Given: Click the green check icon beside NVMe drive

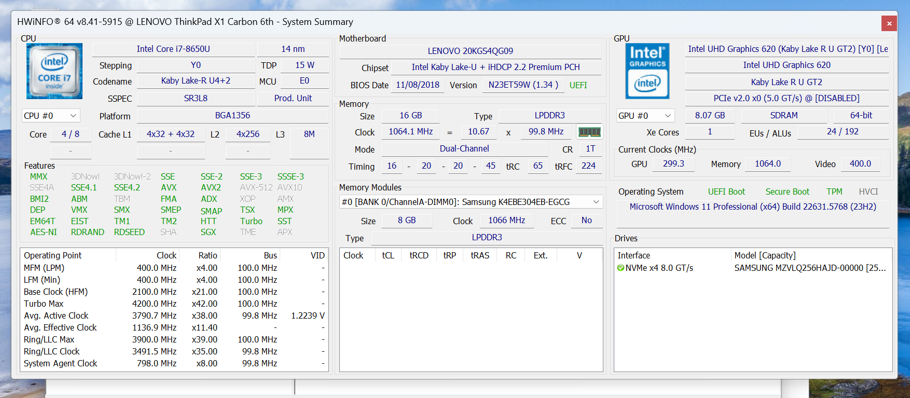Looking at the screenshot, I should click(x=621, y=268).
